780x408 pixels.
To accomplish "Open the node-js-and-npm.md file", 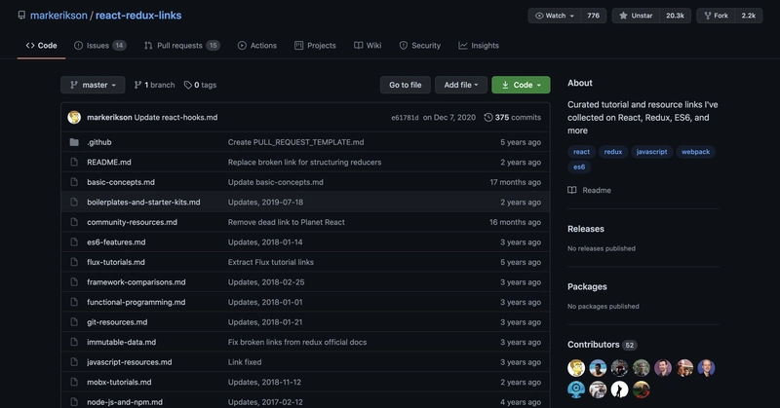I will [125, 402].
